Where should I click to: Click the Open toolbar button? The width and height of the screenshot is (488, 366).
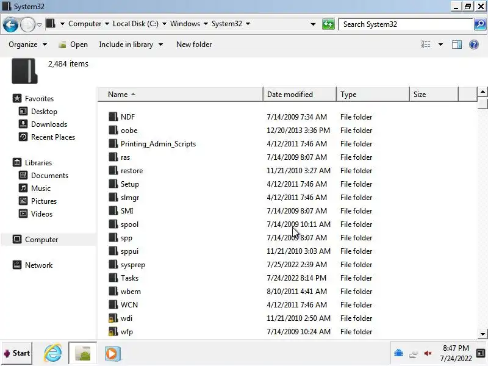73,45
